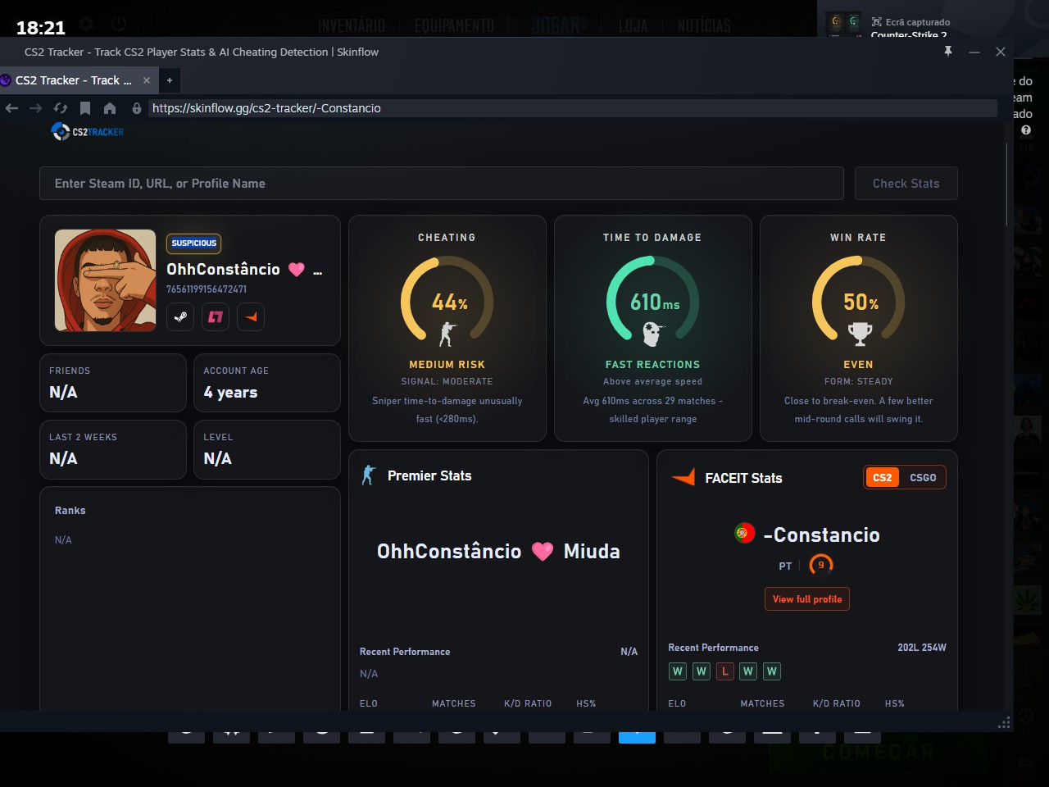Select the CS2 Tracker browser tab
Image resolution: width=1049 pixels, height=787 pixels.
(x=74, y=80)
